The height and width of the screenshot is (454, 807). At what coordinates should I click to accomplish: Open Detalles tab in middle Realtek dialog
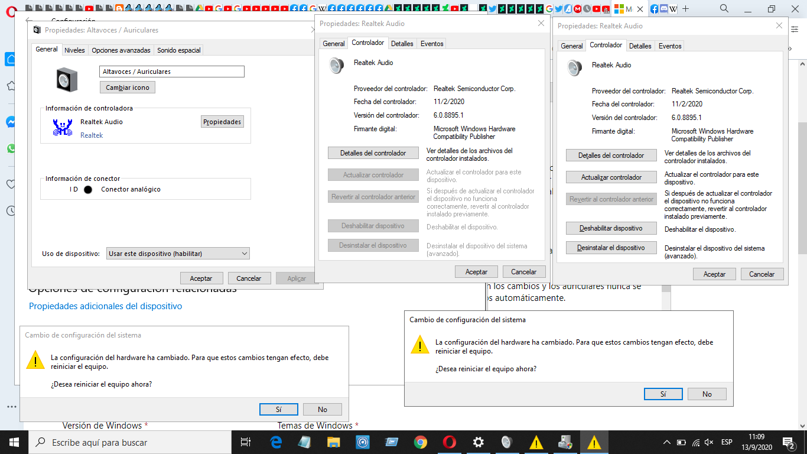pyautogui.click(x=402, y=44)
